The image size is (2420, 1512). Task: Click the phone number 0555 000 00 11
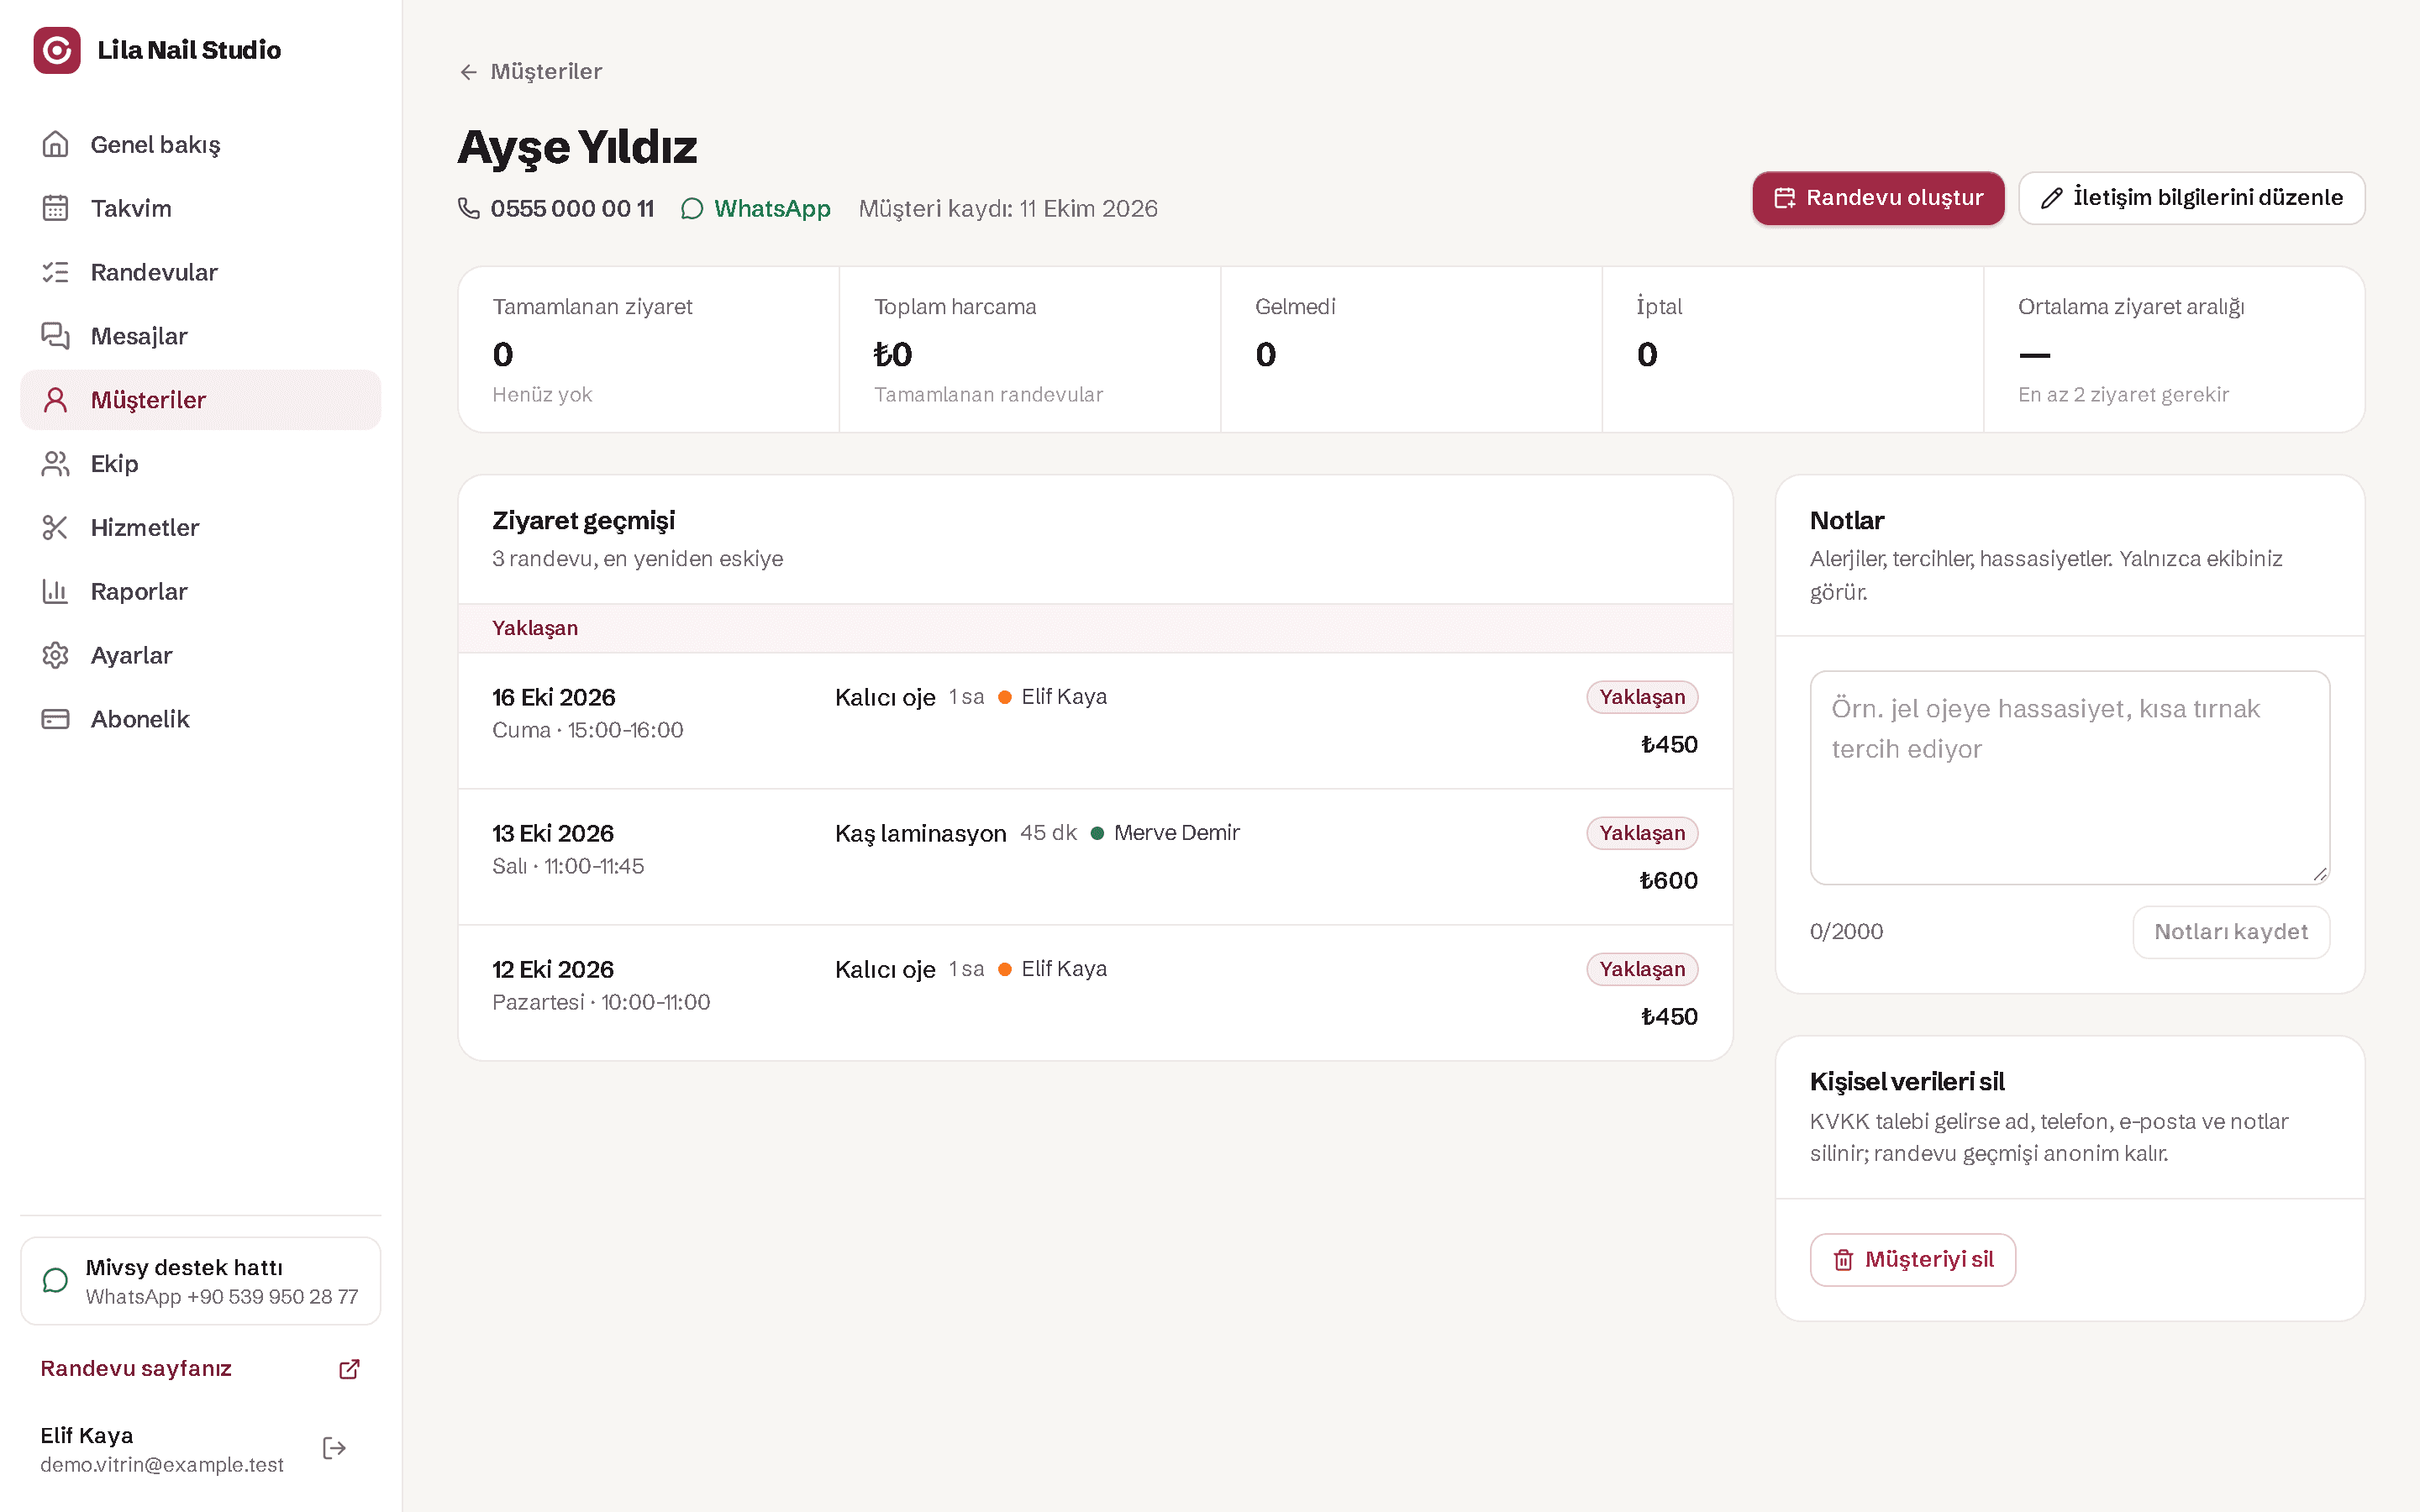[572, 208]
